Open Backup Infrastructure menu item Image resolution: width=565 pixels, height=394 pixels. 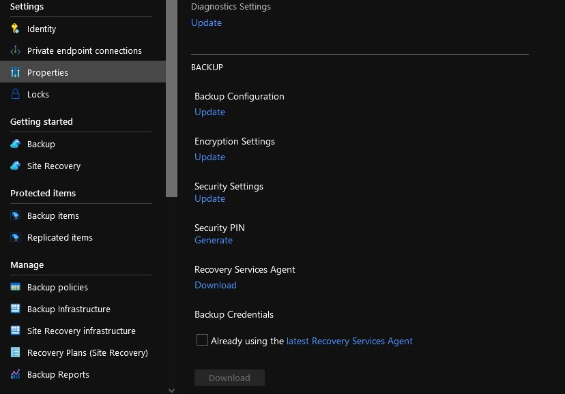[x=68, y=309]
